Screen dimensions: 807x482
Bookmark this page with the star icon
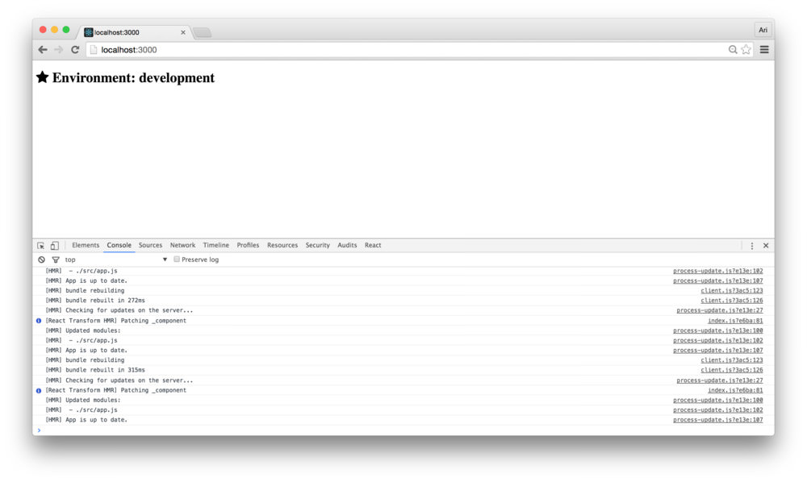[x=746, y=50]
